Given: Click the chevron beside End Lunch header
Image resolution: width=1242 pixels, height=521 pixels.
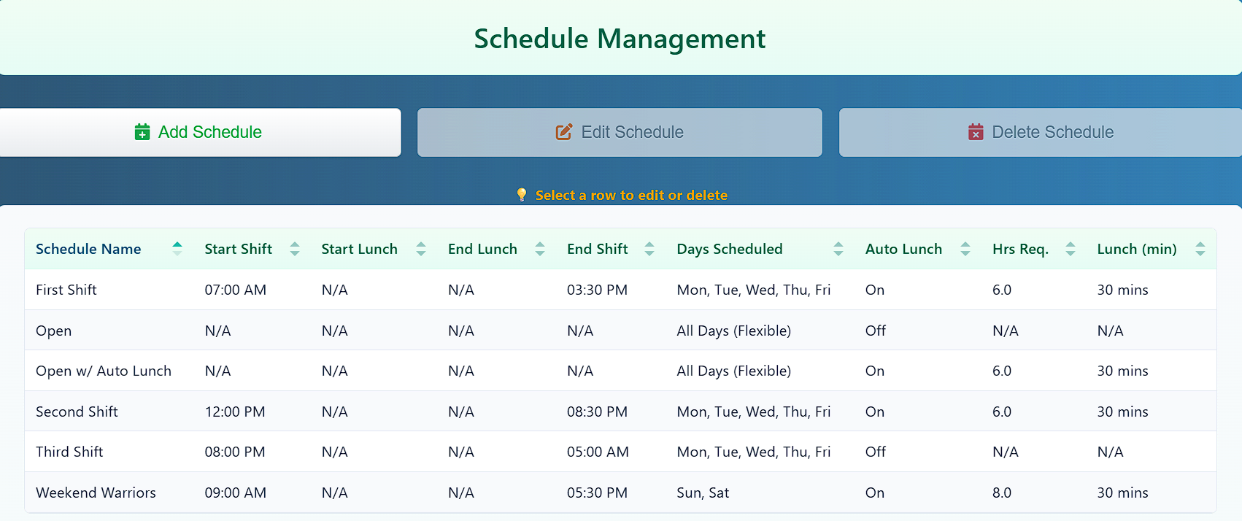Looking at the screenshot, I should pyautogui.click(x=539, y=248).
